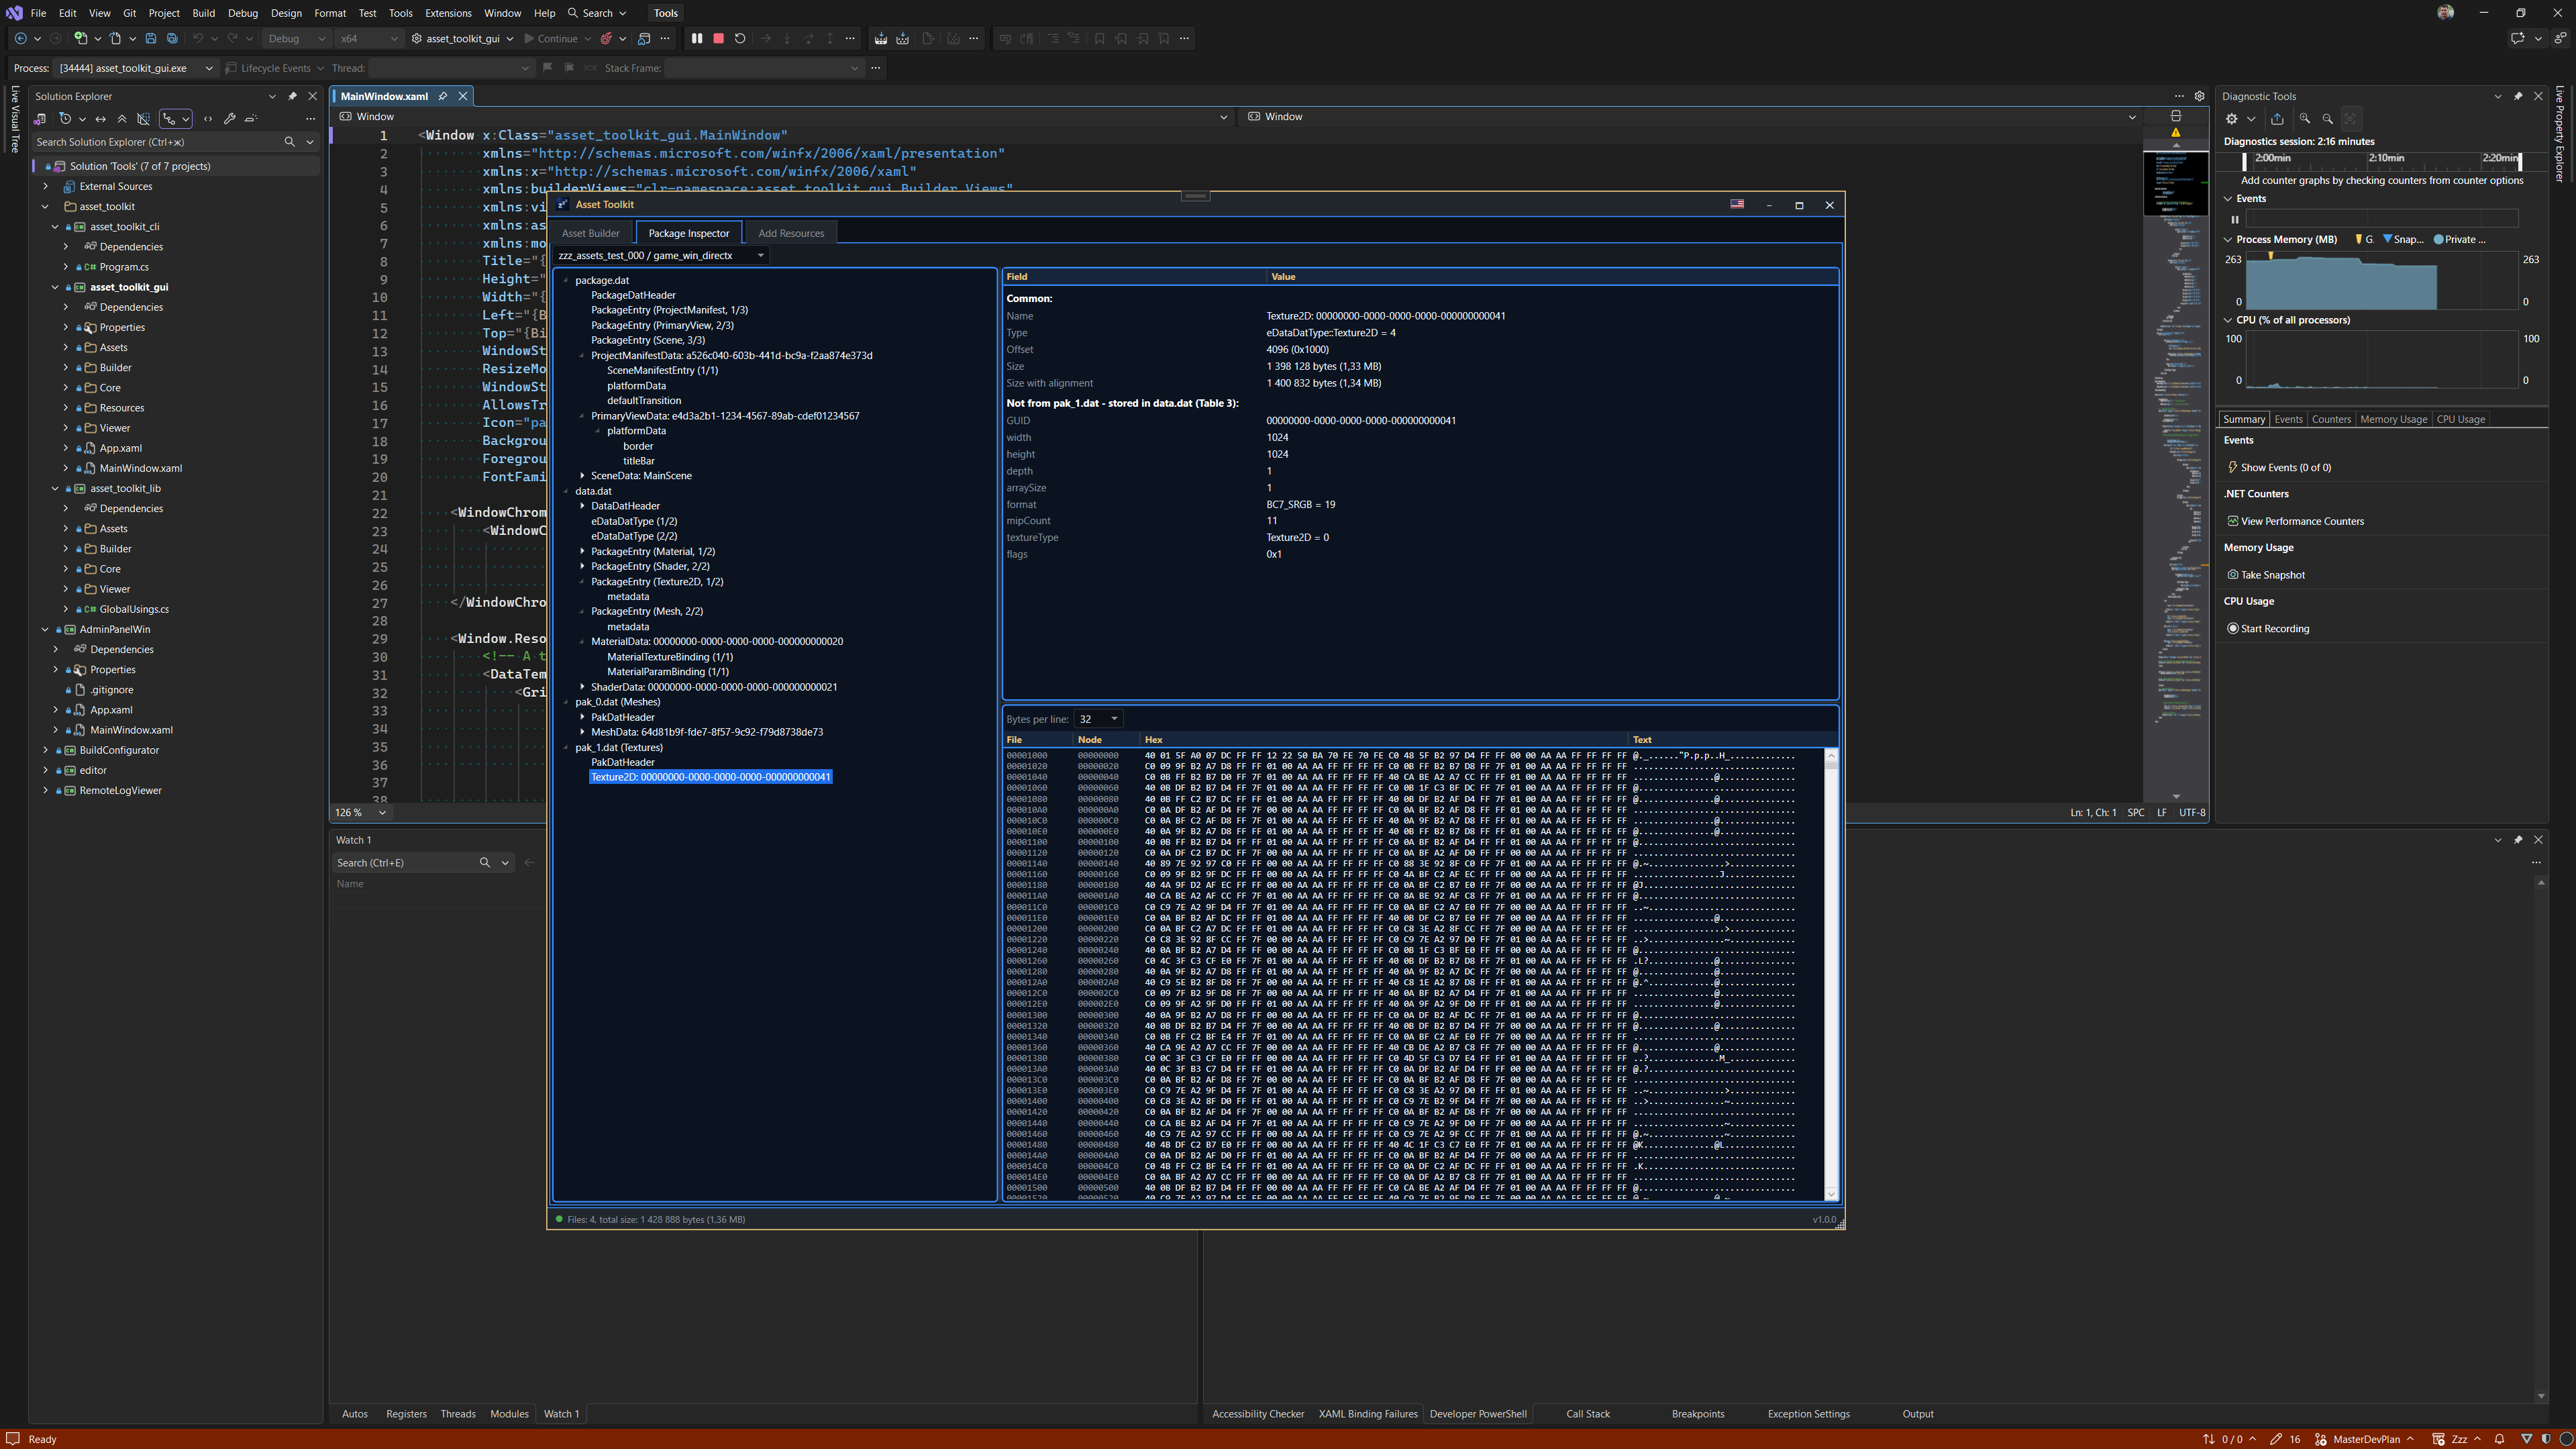Open Memory Usage tab in Diagnostic Tools

point(2393,419)
